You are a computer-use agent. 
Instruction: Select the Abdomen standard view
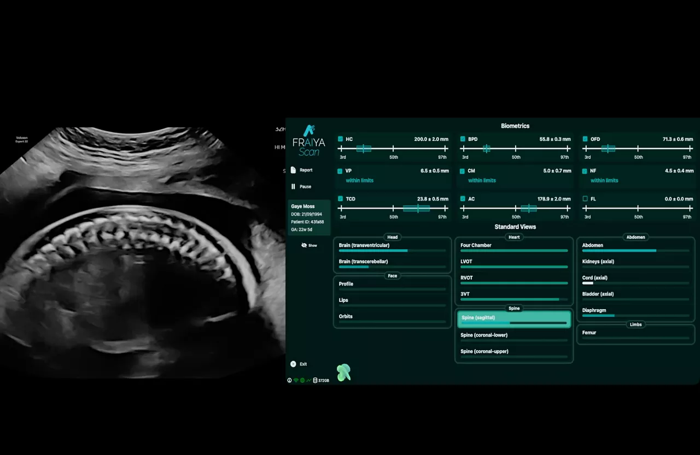click(x=636, y=247)
